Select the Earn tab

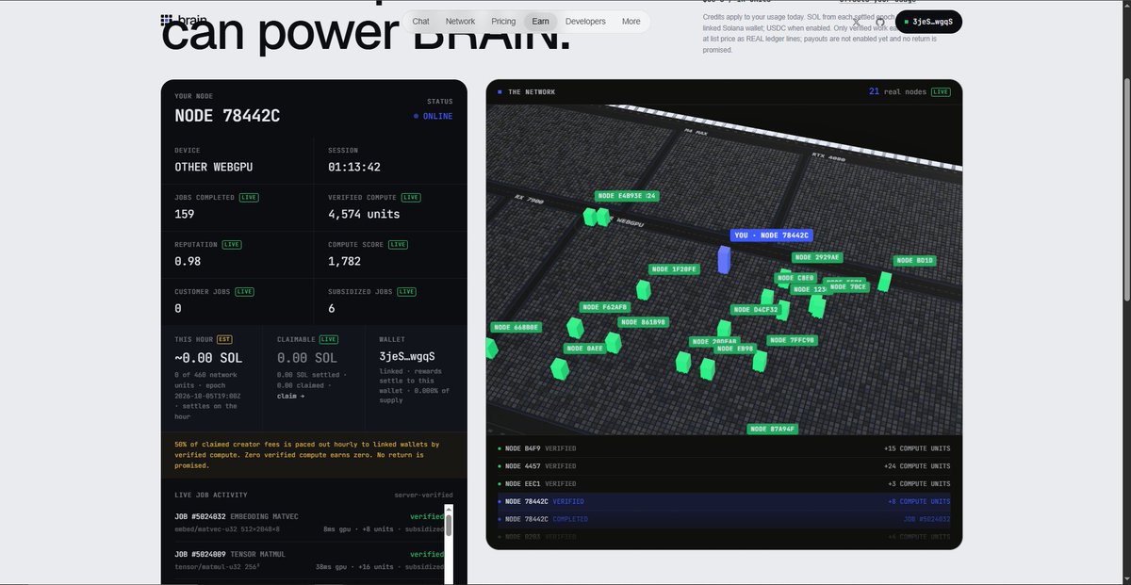pyautogui.click(x=540, y=22)
